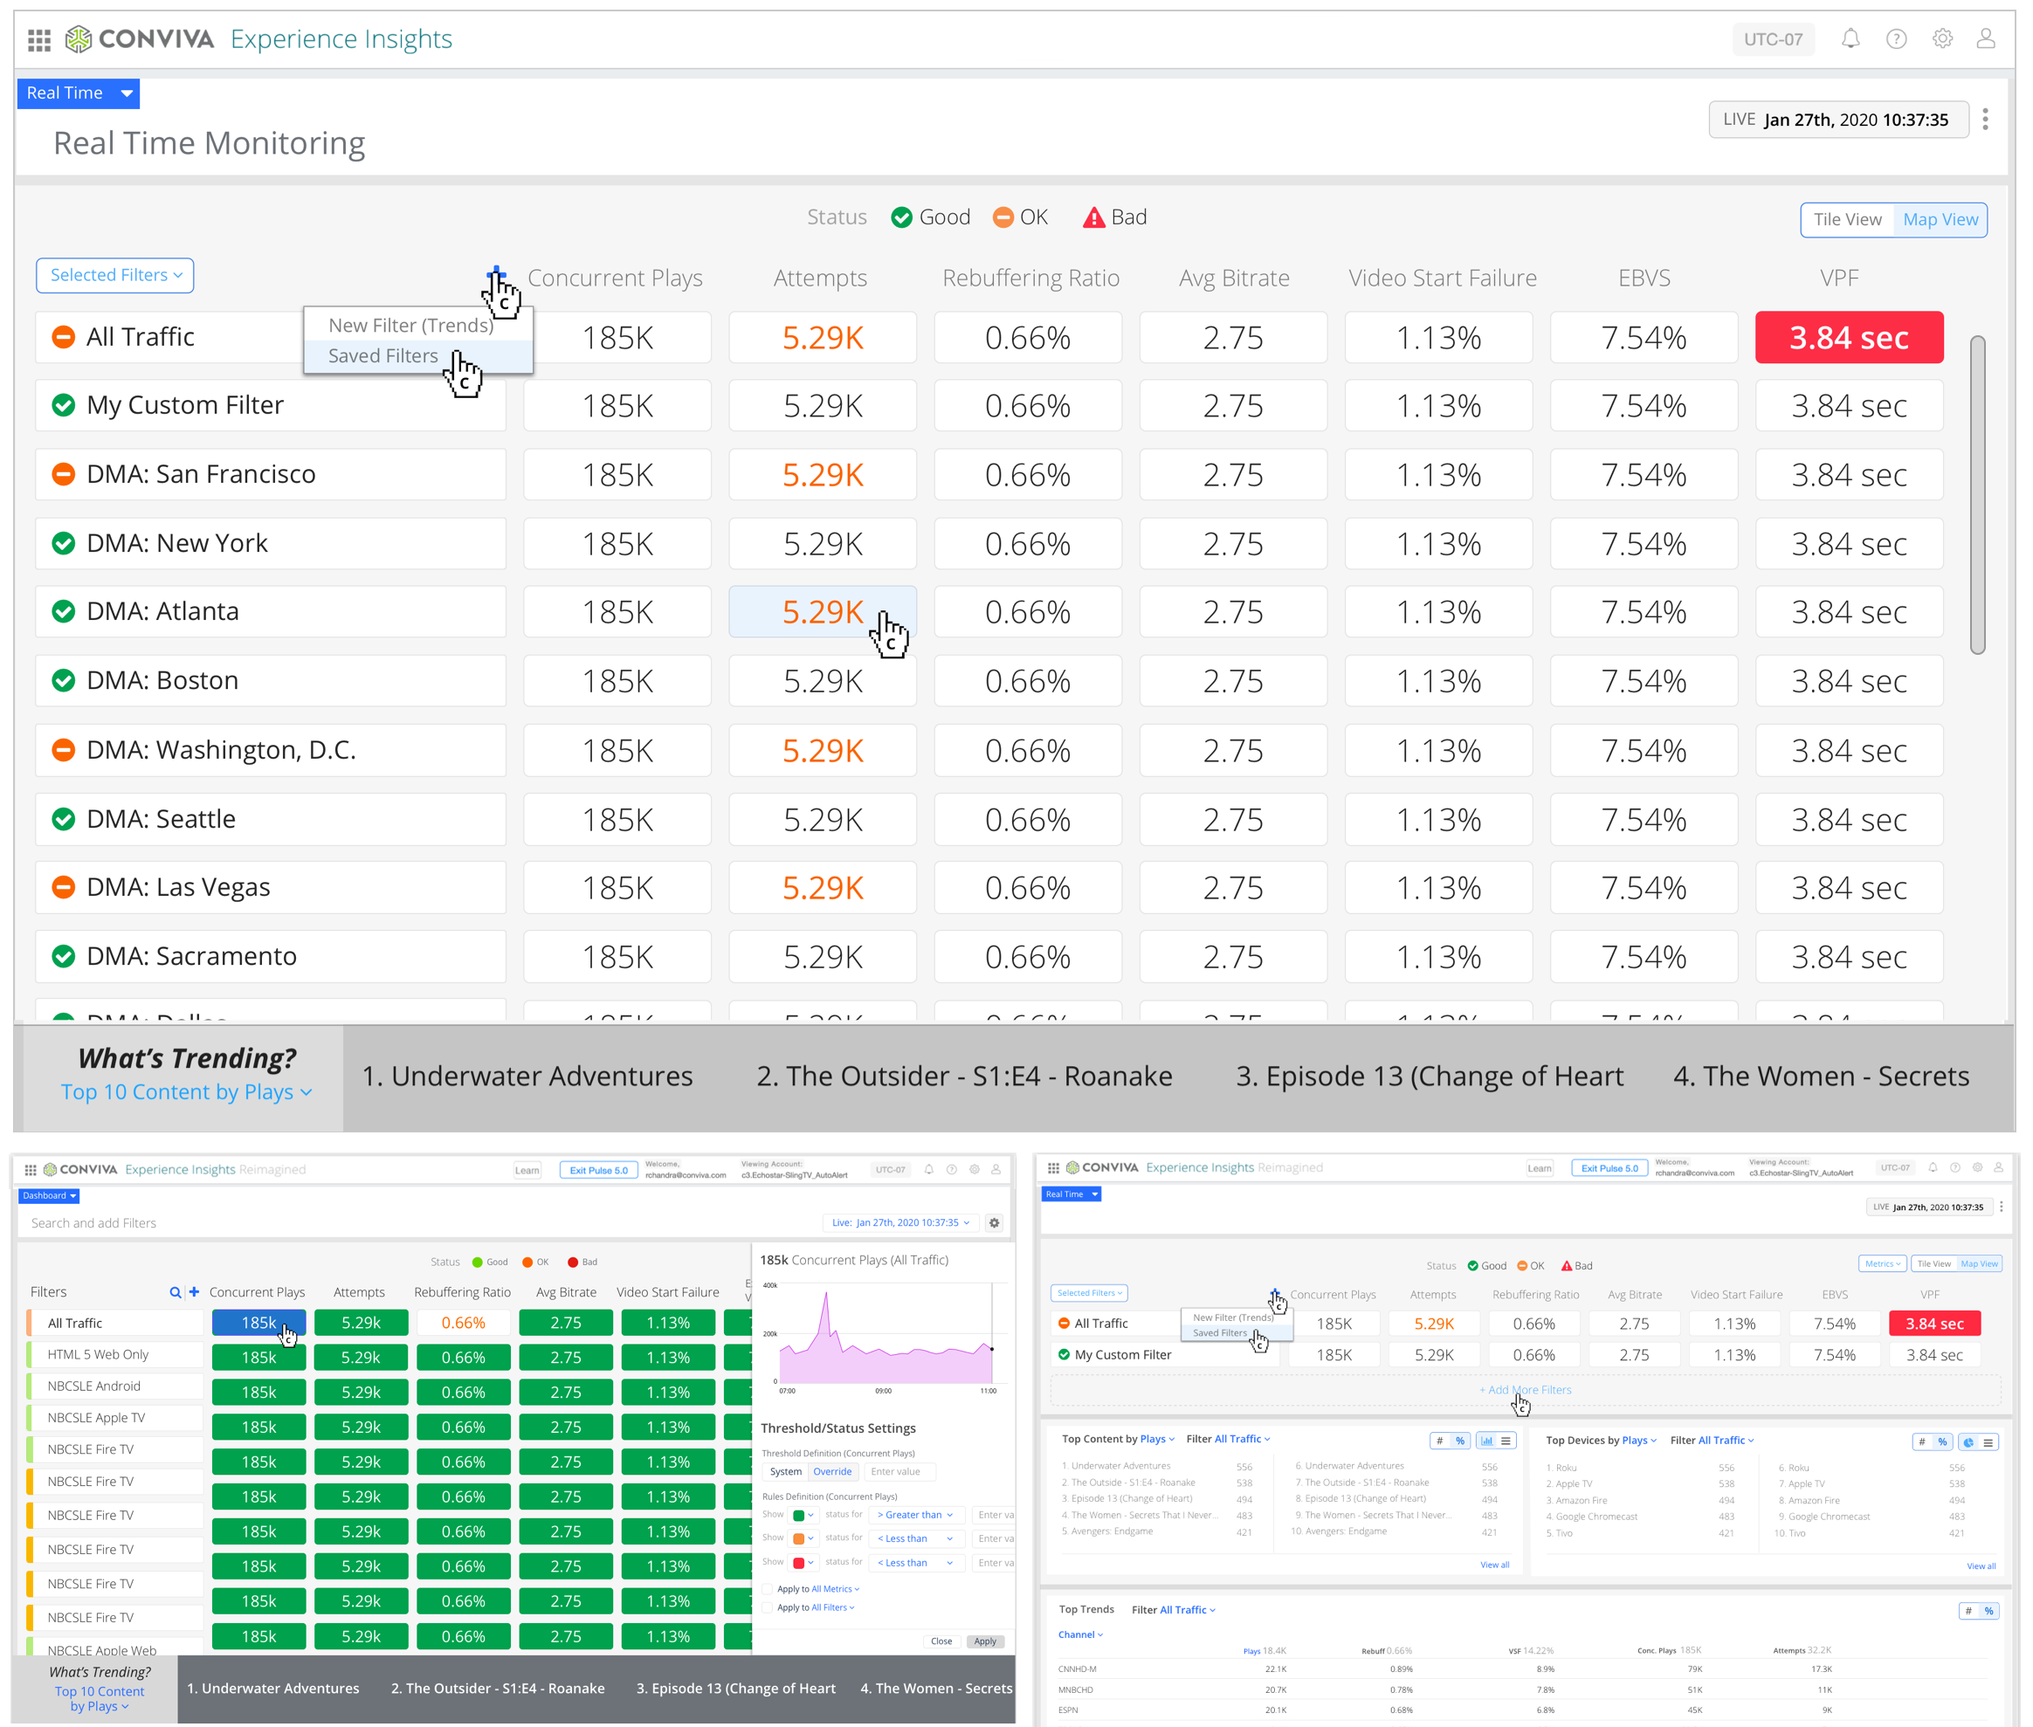Open the Plays dropdown in Top Devices
Screen dimensions: 2033x1727
[1638, 1441]
